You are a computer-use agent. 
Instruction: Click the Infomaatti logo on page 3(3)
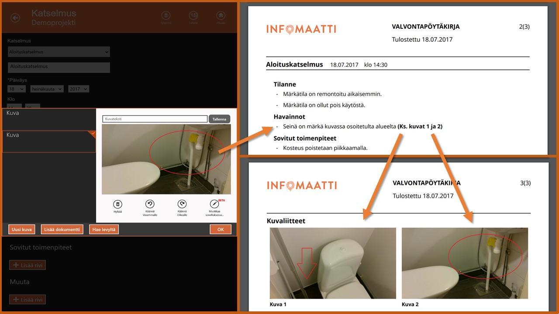(302, 185)
